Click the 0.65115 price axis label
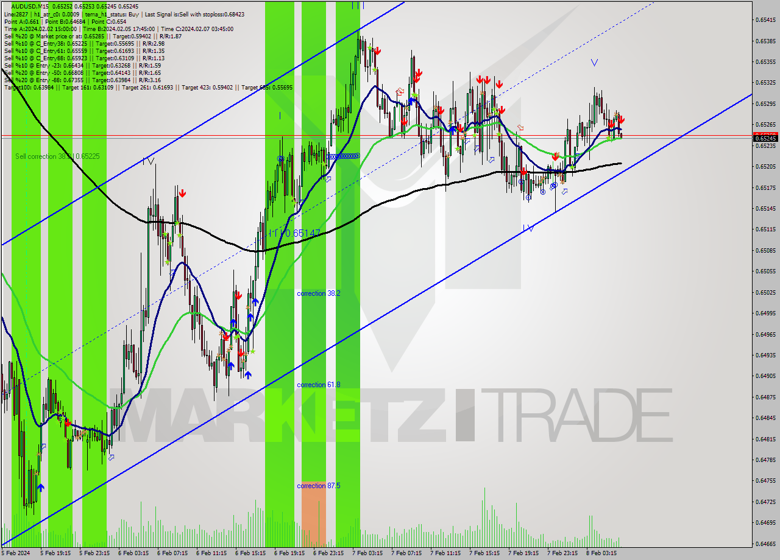Viewport: 780px width, 560px height. [765, 229]
